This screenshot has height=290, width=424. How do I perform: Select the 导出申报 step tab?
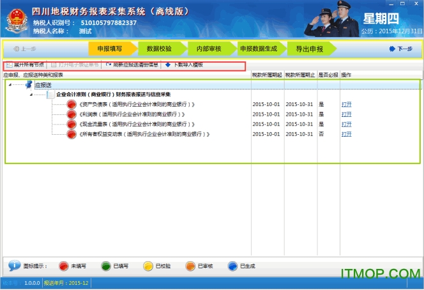pyautogui.click(x=309, y=49)
